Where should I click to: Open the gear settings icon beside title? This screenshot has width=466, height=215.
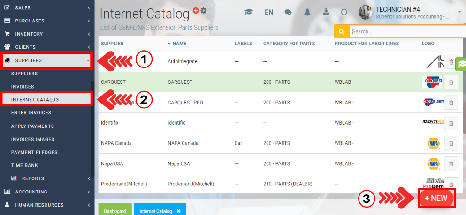[203, 10]
